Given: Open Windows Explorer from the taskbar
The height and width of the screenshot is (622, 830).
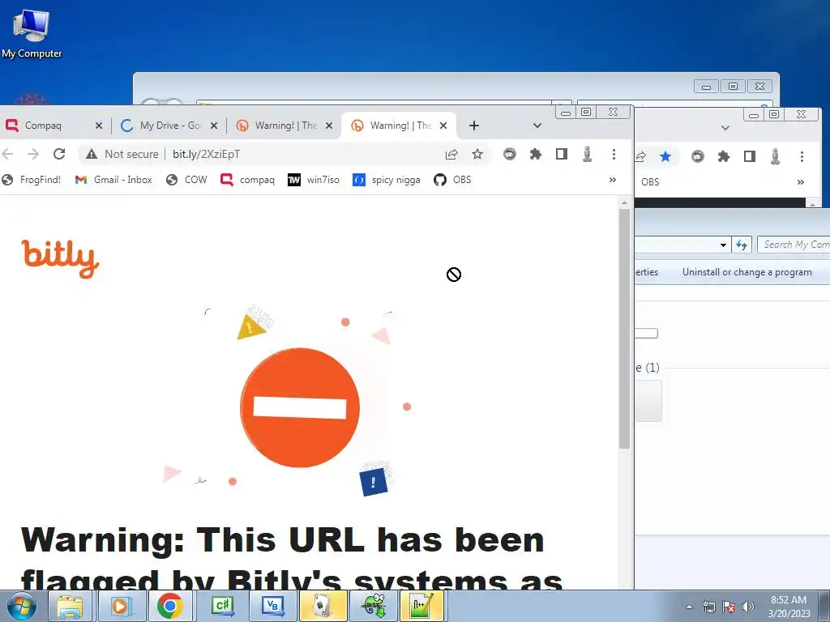Looking at the screenshot, I should click(71, 606).
